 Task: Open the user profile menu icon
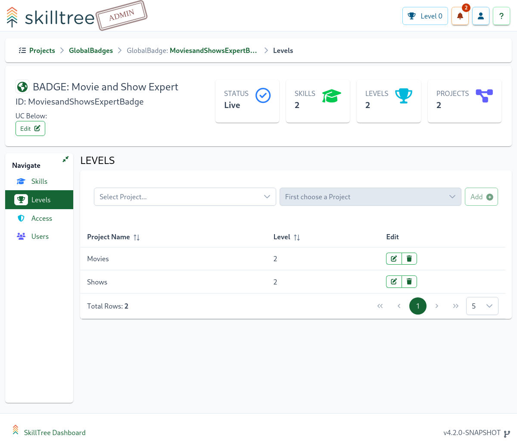pos(481,16)
